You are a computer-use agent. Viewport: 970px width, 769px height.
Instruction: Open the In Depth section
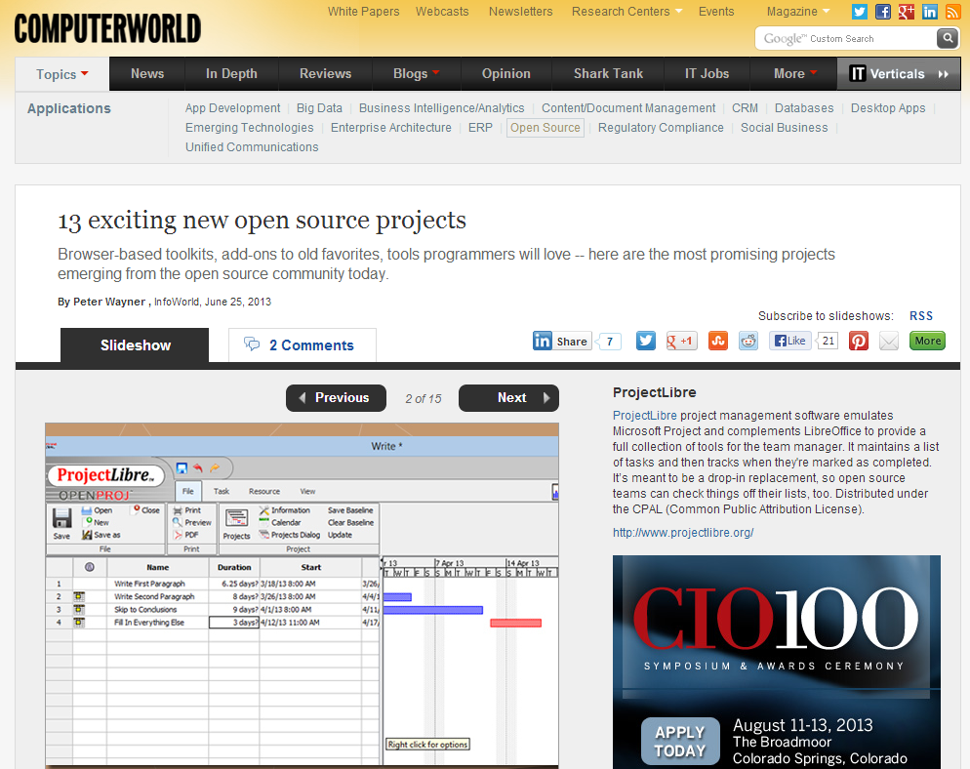(x=231, y=73)
